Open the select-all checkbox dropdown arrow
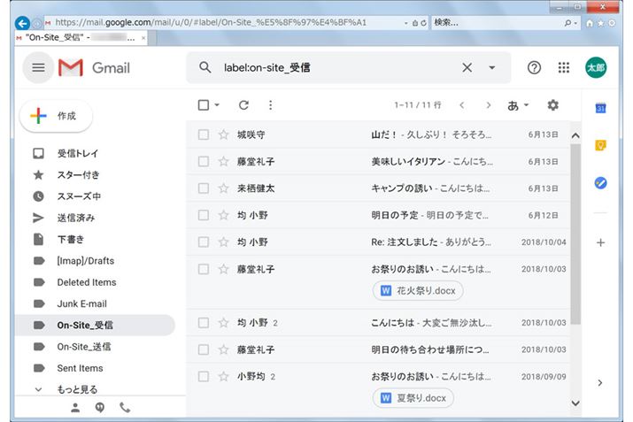The image size is (633, 422). pos(218,105)
